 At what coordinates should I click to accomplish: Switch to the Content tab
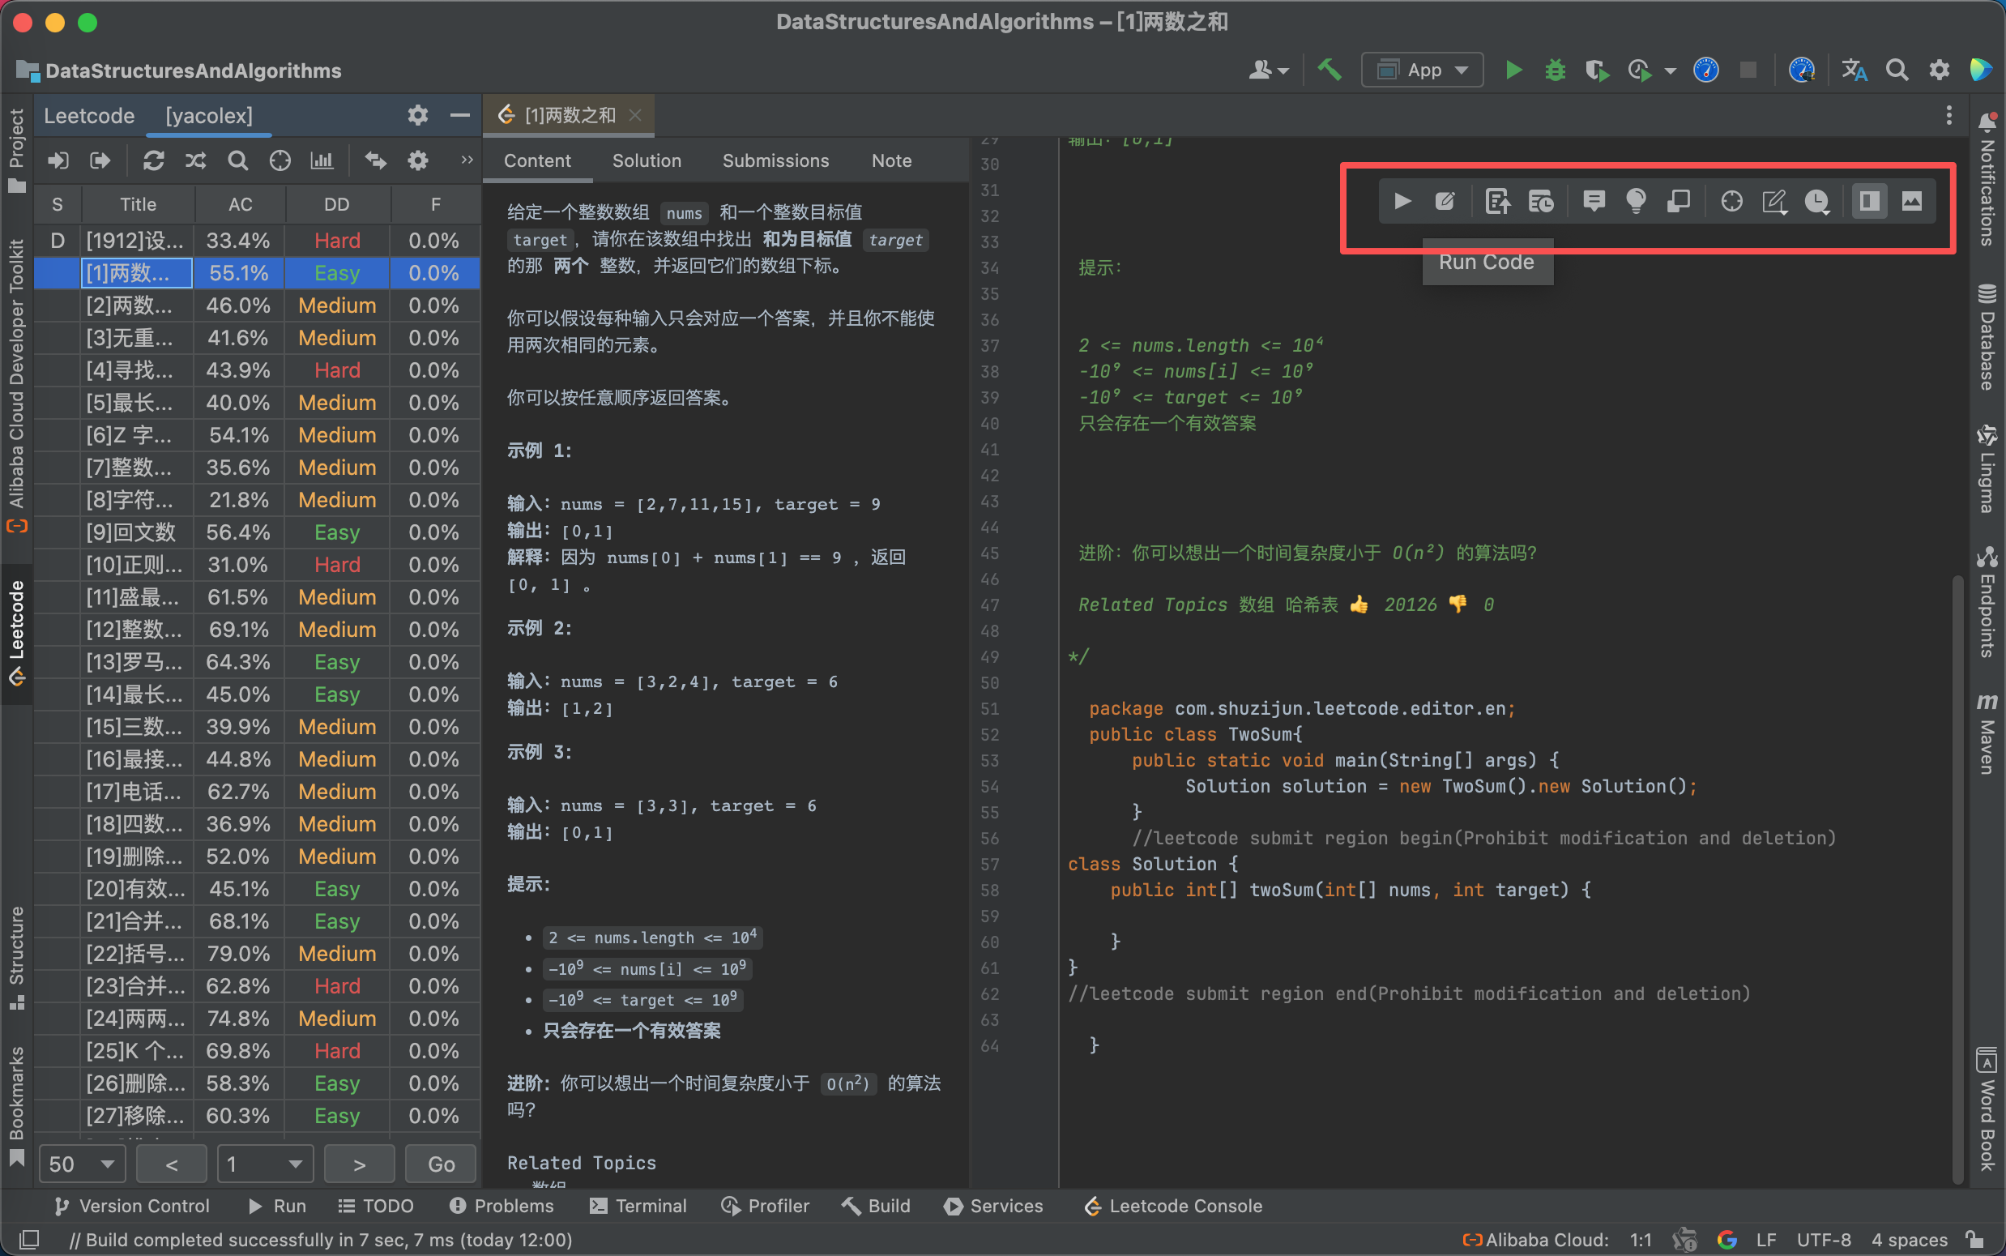[537, 160]
